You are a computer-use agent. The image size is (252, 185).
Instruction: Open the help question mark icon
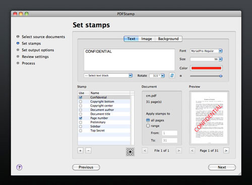[19, 167]
